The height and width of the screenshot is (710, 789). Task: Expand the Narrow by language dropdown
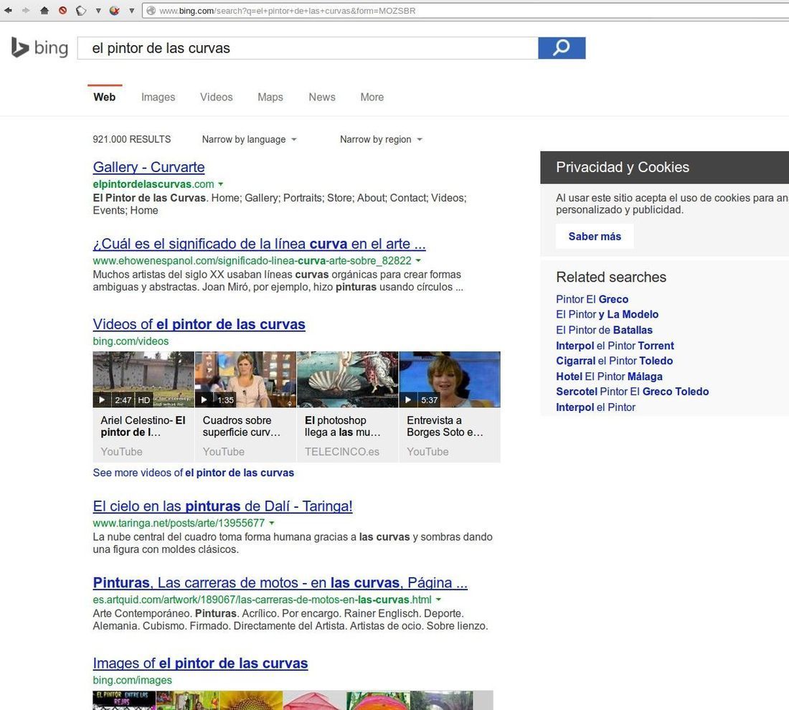tap(249, 139)
